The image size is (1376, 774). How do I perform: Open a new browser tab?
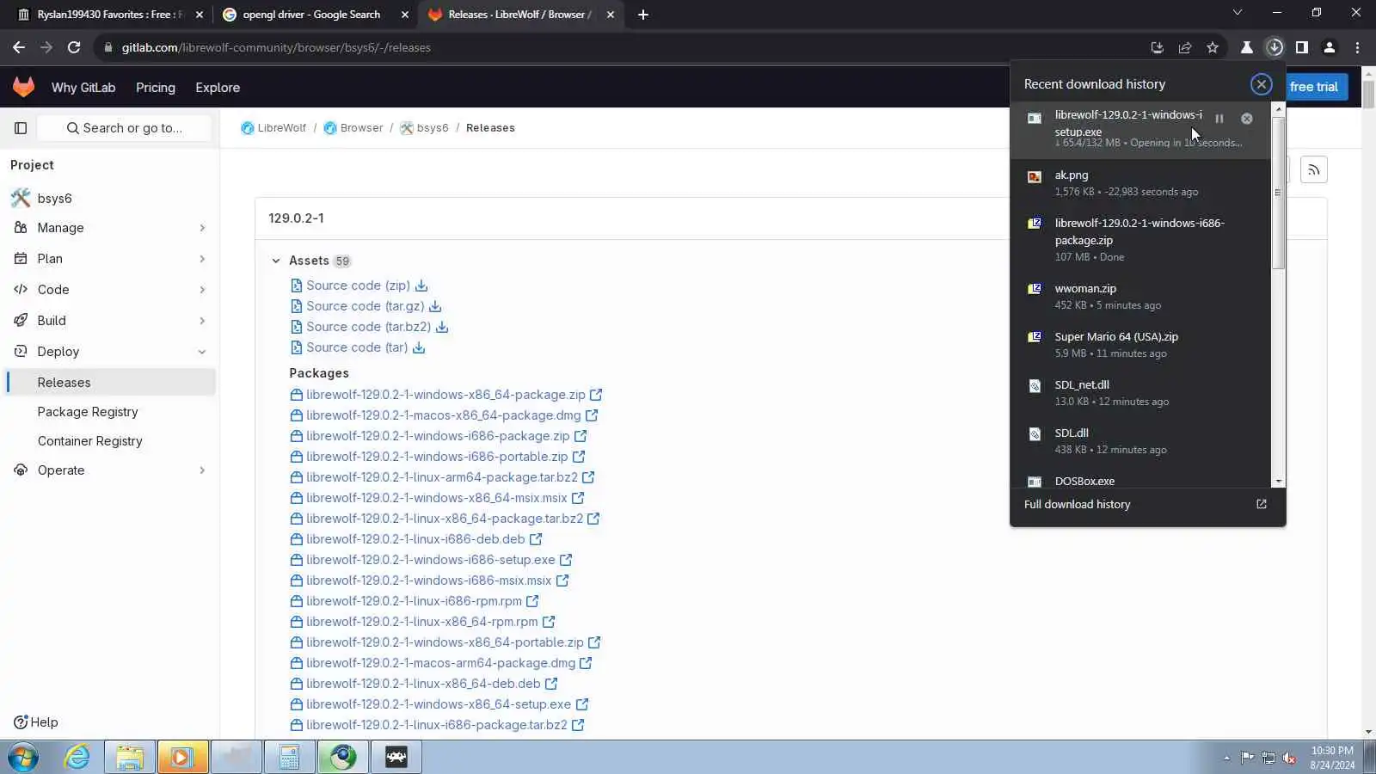click(642, 15)
